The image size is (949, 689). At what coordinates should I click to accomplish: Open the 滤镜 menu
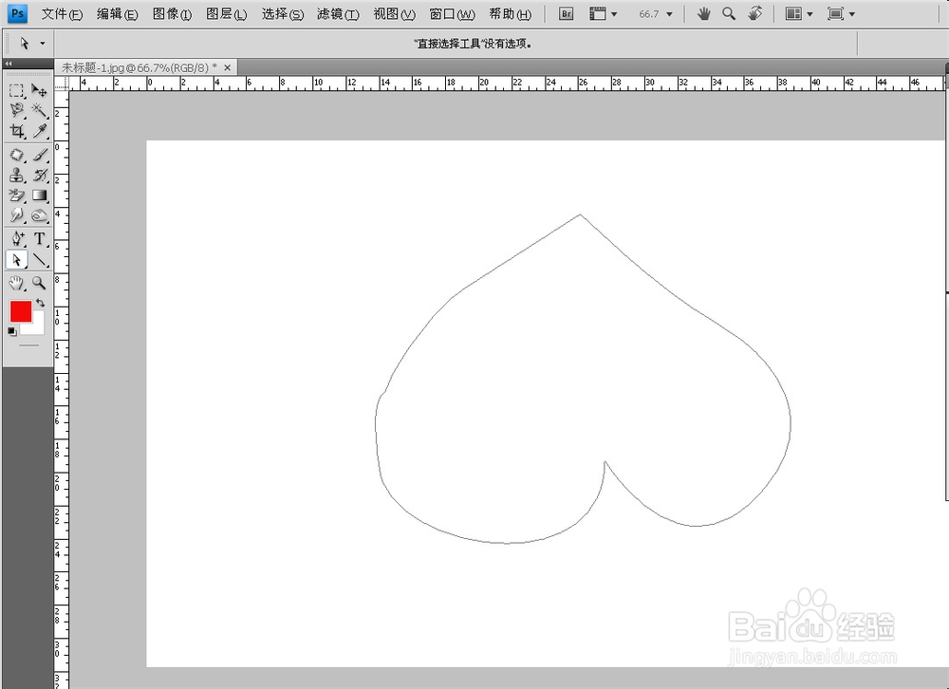pos(337,13)
